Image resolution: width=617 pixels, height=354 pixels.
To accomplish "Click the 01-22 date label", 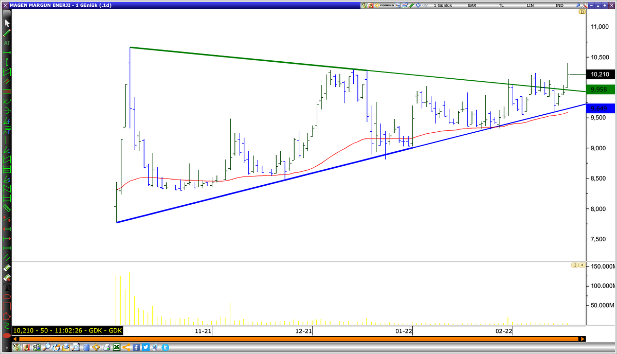I will tap(404, 331).
